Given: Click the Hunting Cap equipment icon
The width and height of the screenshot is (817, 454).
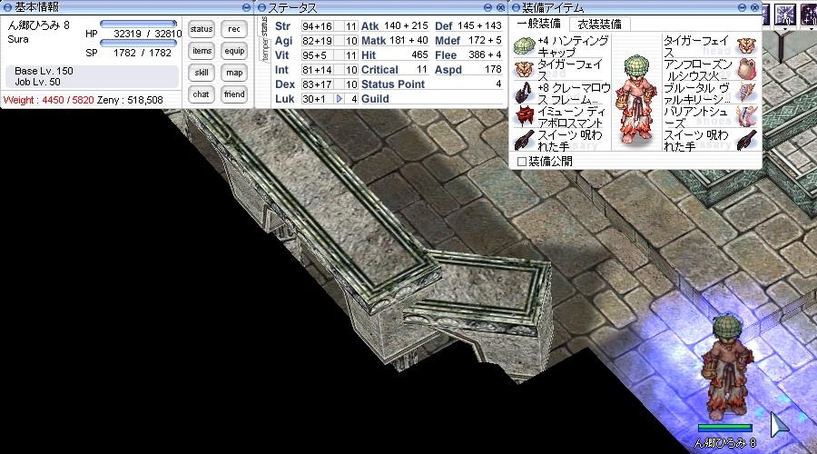Looking at the screenshot, I should pyautogui.click(x=524, y=46).
